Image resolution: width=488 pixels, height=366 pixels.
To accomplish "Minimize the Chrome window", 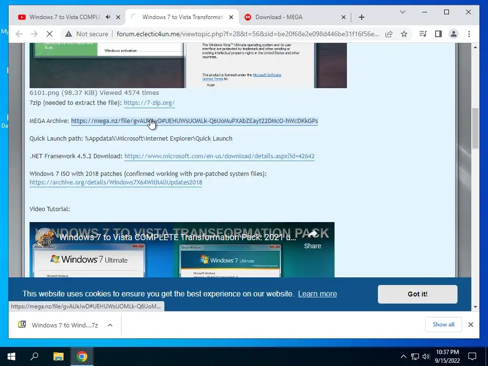I will (x=425, y=12).
